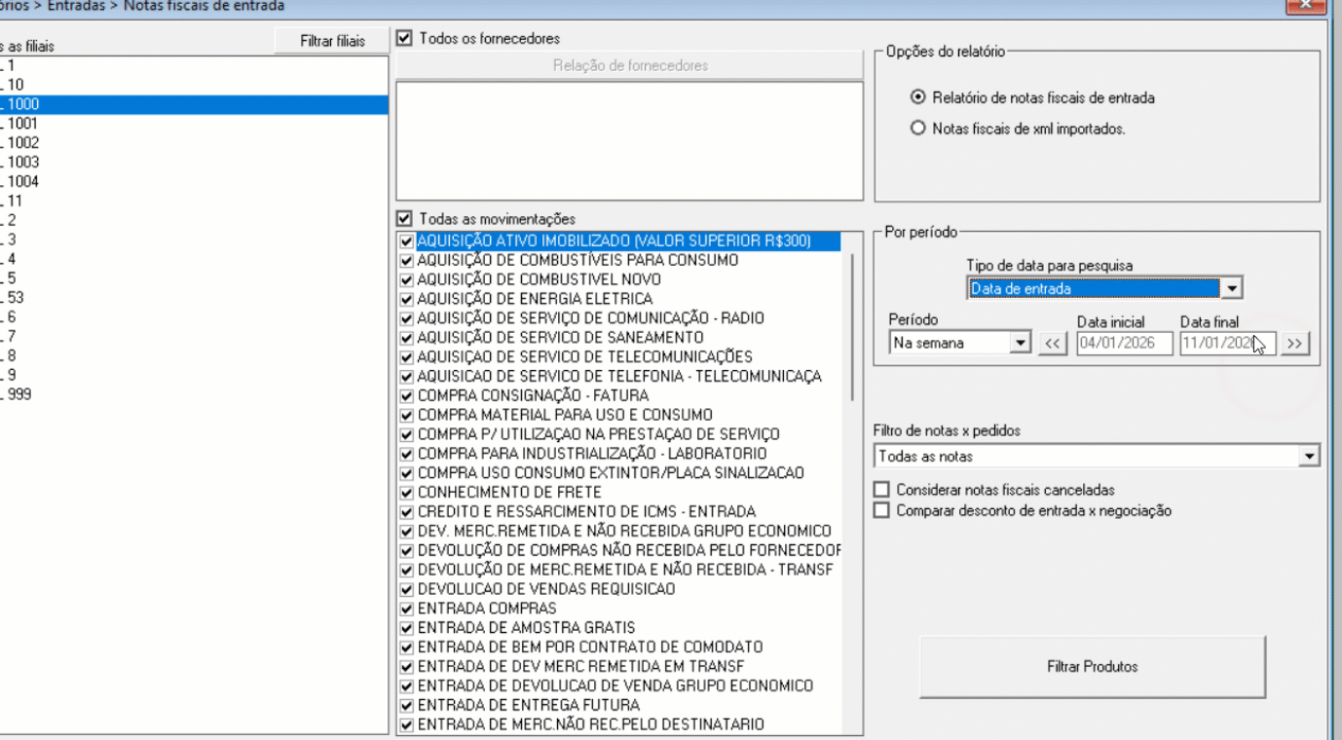Select filial 11 in the list
Image resolution: width=1342 pixels, height=740 pixels.
pyautogui.click(x=194, y=202)
